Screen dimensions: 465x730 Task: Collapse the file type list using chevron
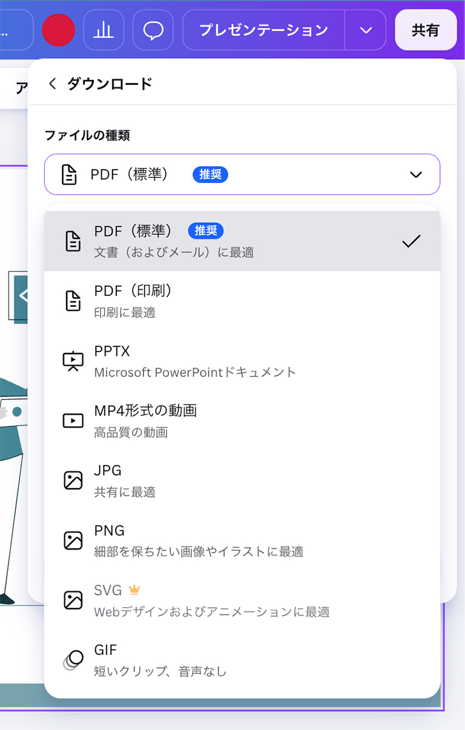(415, 174)
